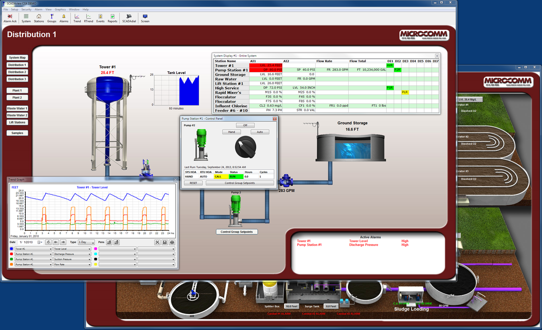Set Pump #2 to Off
Image resolution: width=542 pixels, height=330 pixels.
(245, 125)
